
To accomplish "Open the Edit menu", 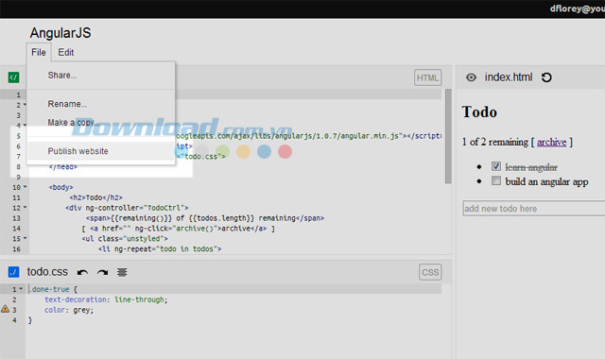I will point(65,53).
